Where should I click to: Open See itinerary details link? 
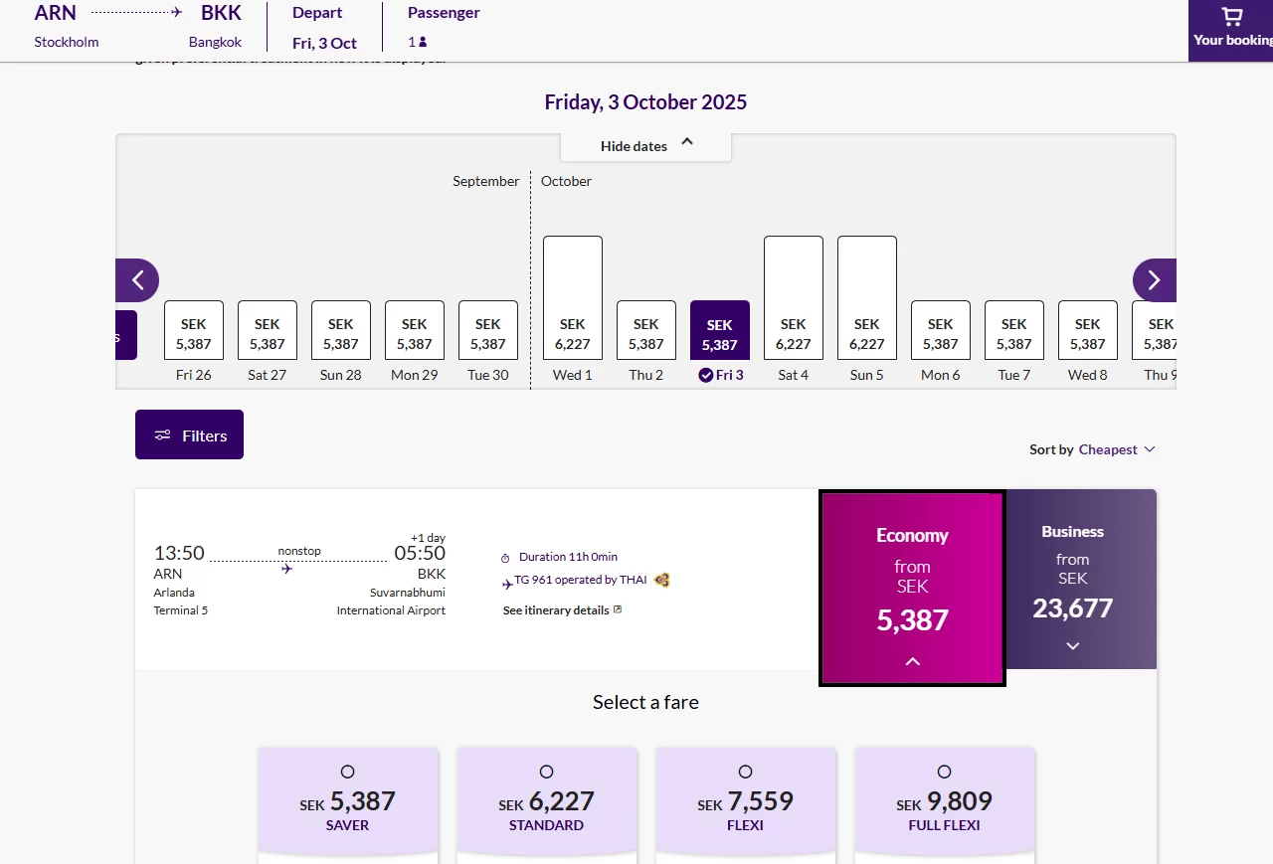556,610
